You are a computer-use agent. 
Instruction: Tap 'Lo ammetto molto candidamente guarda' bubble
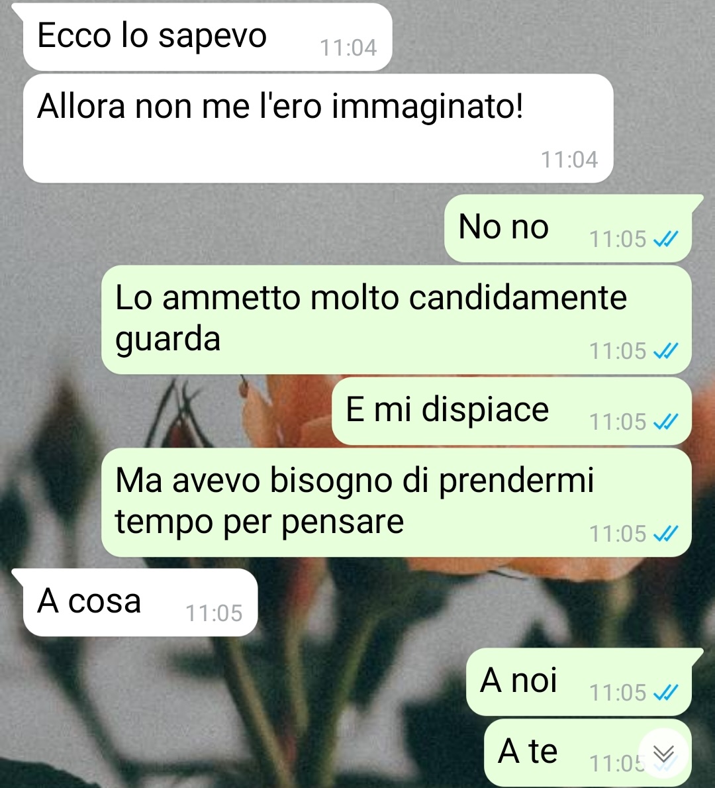pyautogui.click(x=397, y=320)
